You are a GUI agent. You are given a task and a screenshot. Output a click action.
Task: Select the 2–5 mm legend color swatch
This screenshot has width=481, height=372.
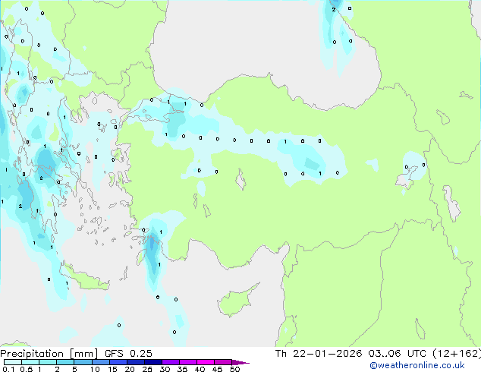(65, 362)
